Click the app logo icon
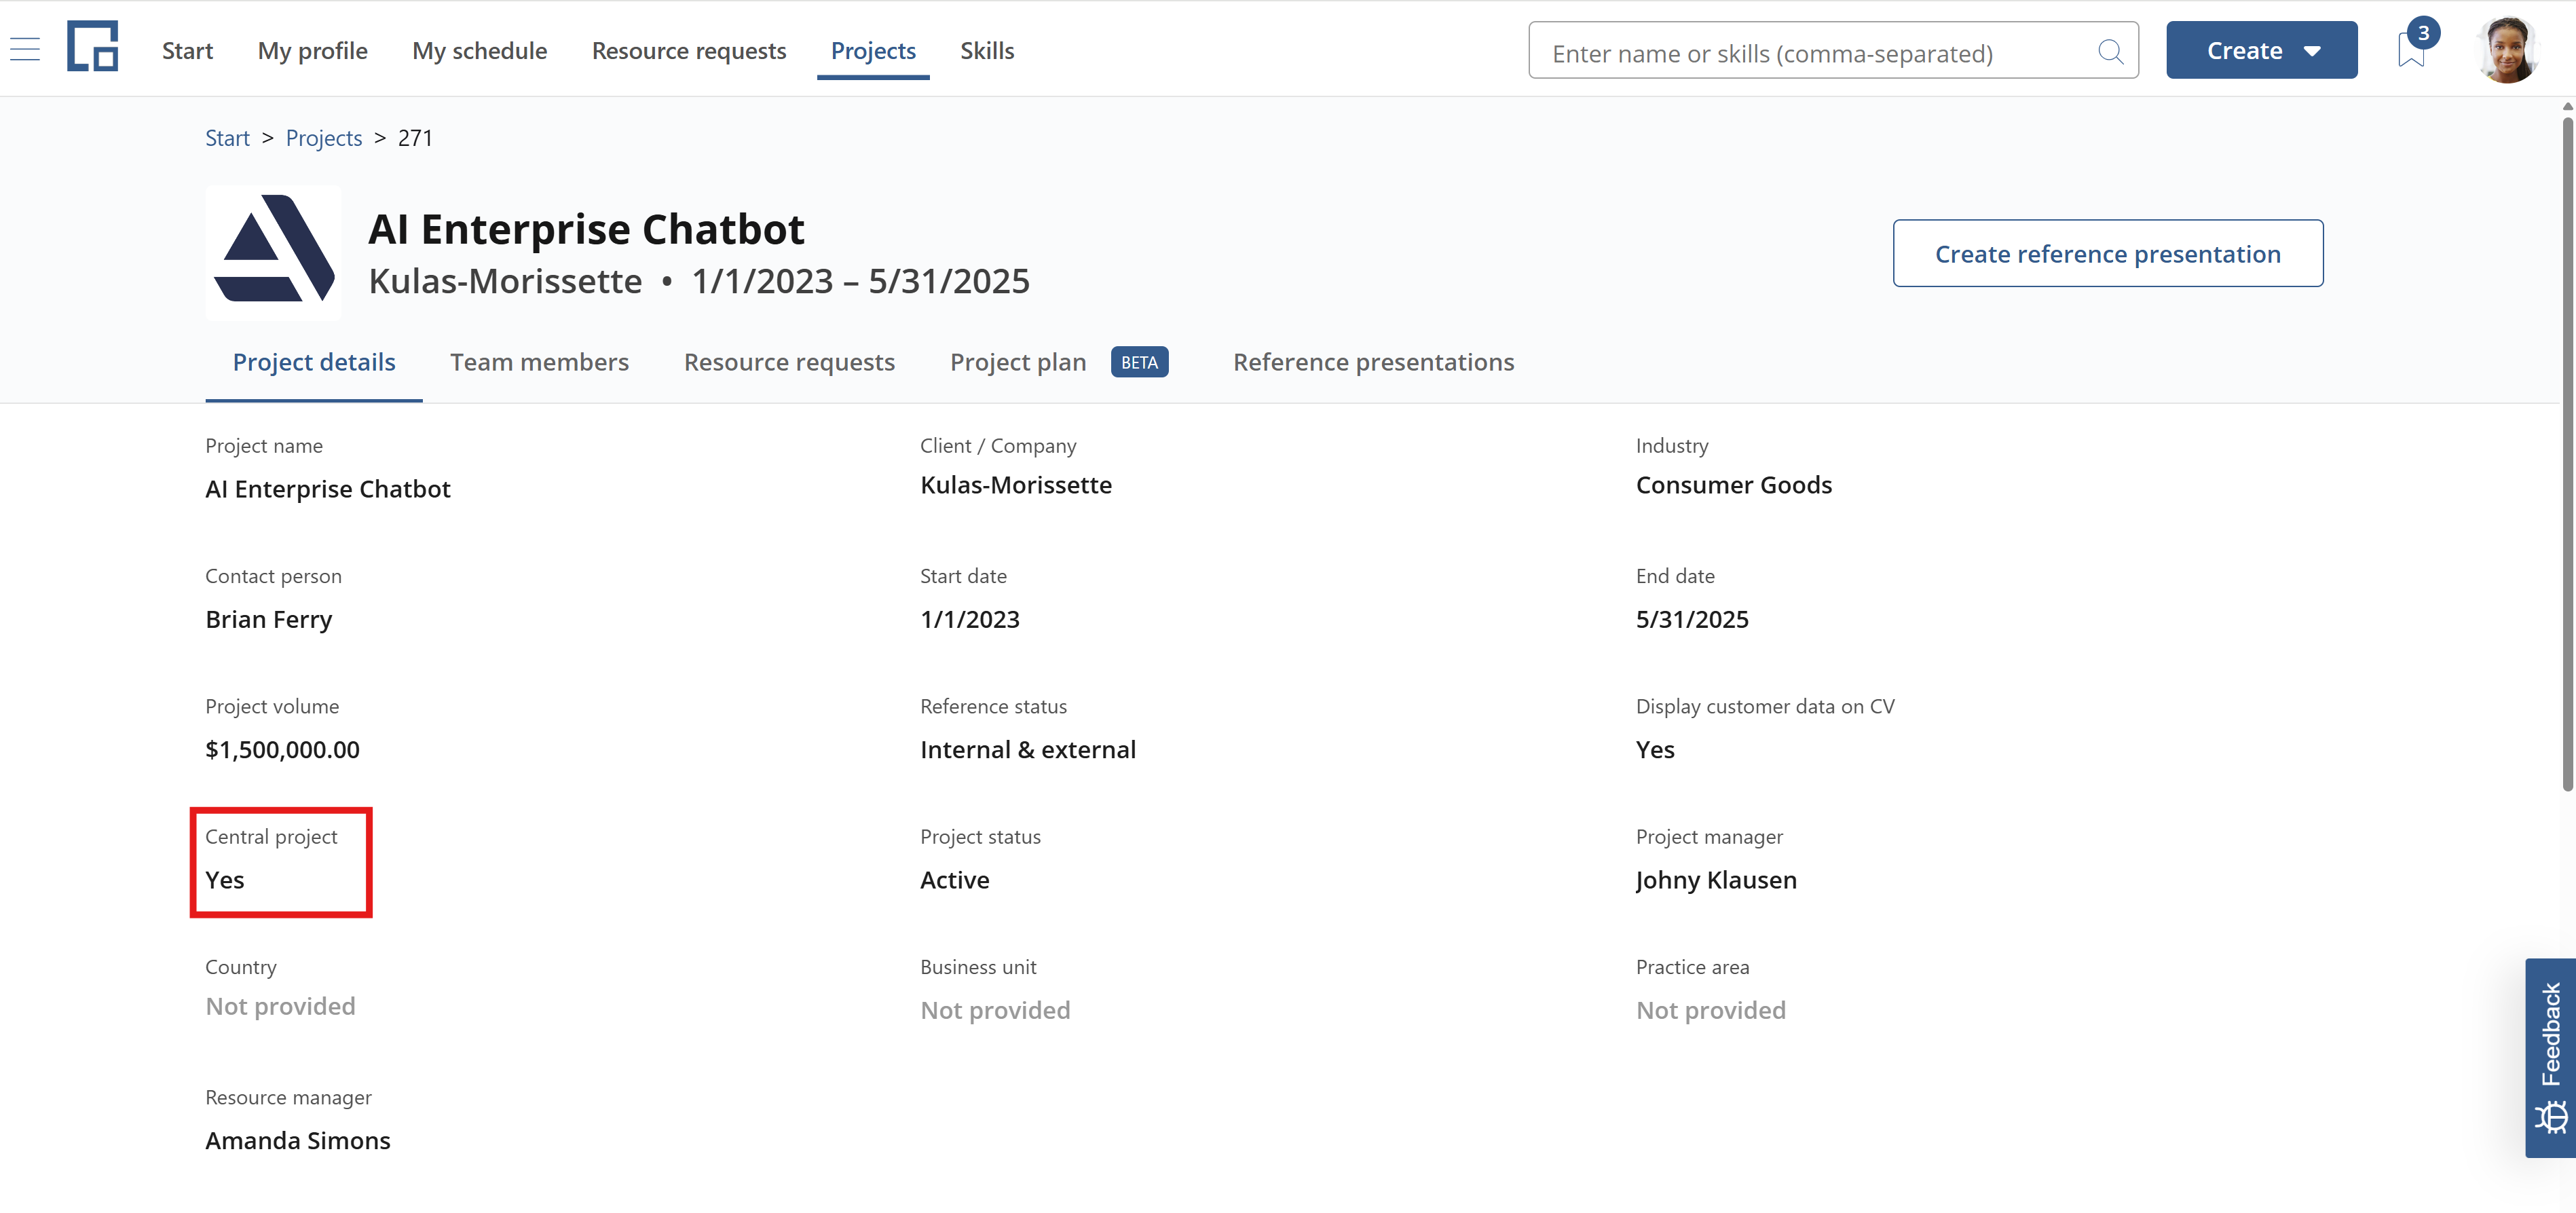 point(93,47)
